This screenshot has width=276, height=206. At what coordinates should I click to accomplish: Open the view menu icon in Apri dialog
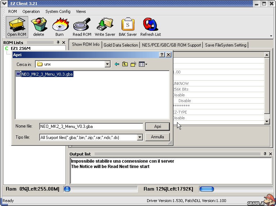pos(143,64)
